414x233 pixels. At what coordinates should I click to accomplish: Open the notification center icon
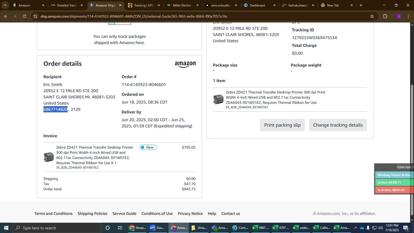coord(406,228)
